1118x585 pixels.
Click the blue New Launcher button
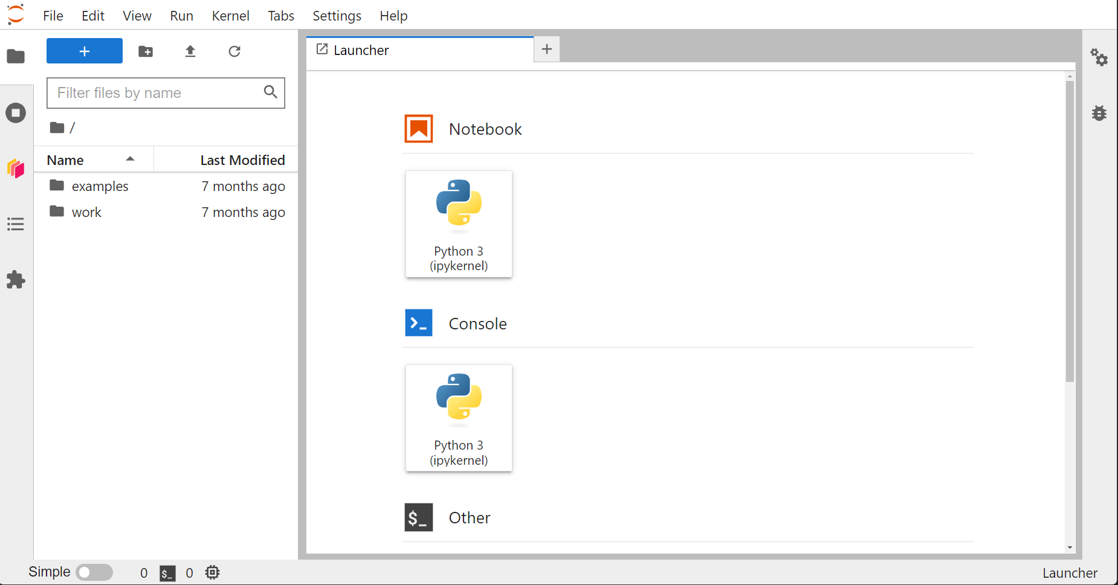[x=85, y=51]
